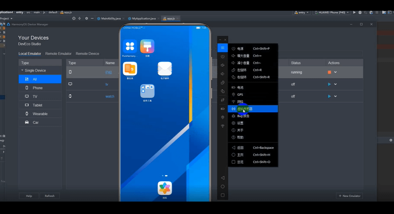Click the emulator hamburger menu icon
This screenshot has width=394, height=214.
pos(222,48)
